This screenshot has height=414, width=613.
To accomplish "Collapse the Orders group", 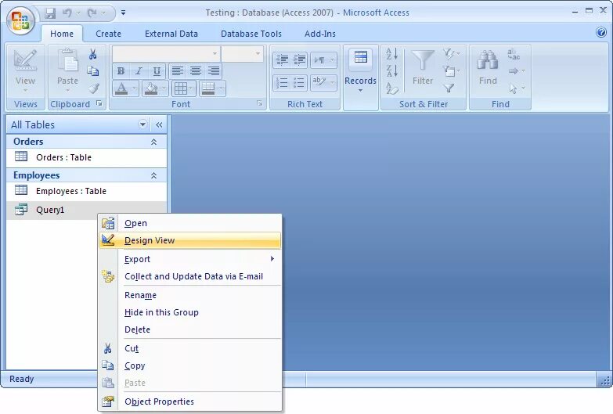I will (153, 142).
